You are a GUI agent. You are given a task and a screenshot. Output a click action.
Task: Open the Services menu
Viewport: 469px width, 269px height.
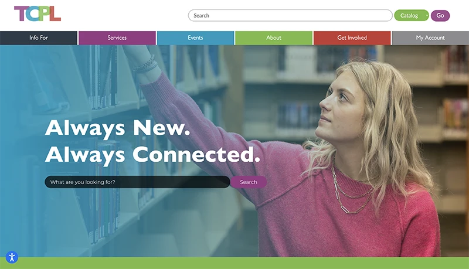coord(117,38)
